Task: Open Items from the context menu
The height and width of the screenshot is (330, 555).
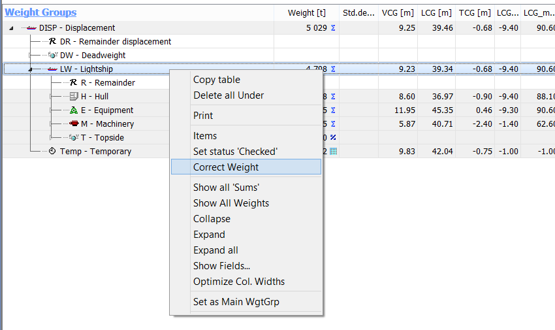Action: tap(246, 136)
